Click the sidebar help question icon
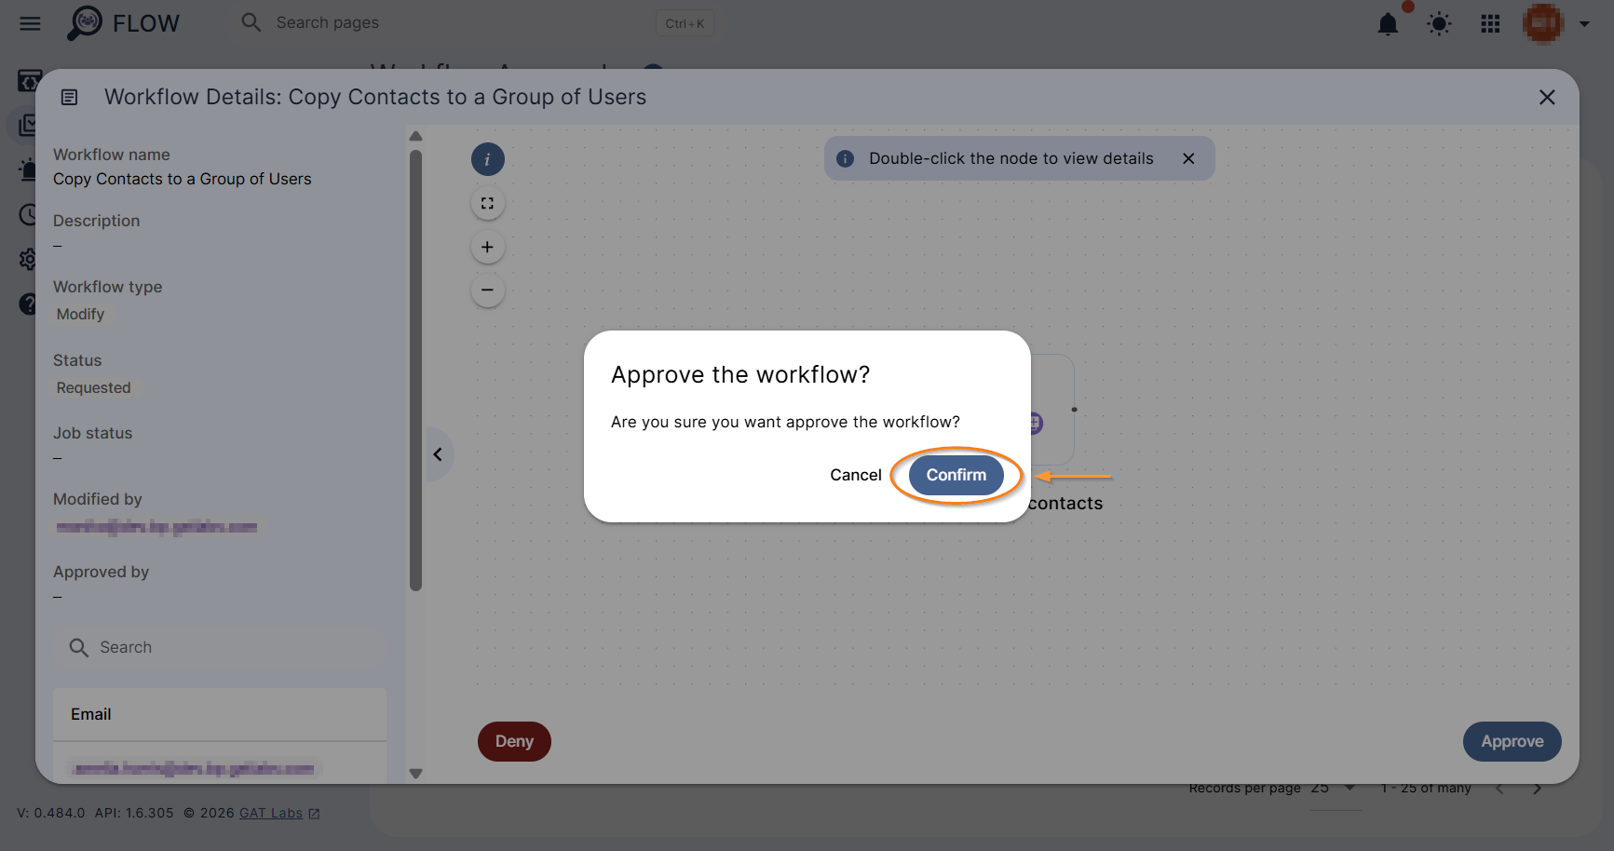This screenshot has height=851, width=1614. (x=28, y=304)
